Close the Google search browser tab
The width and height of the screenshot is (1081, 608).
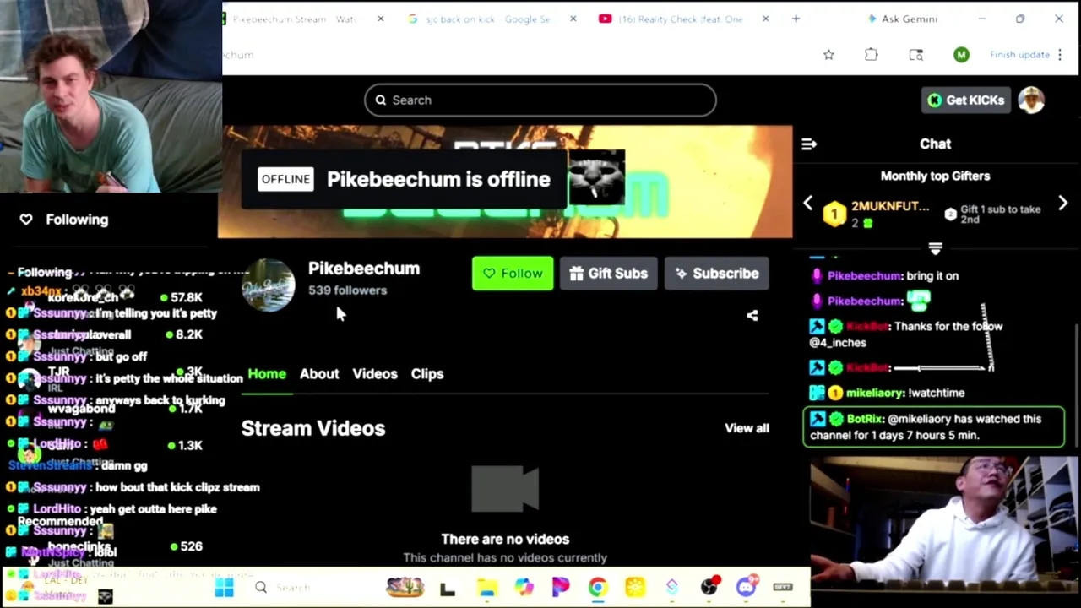[x=573, y=19]
